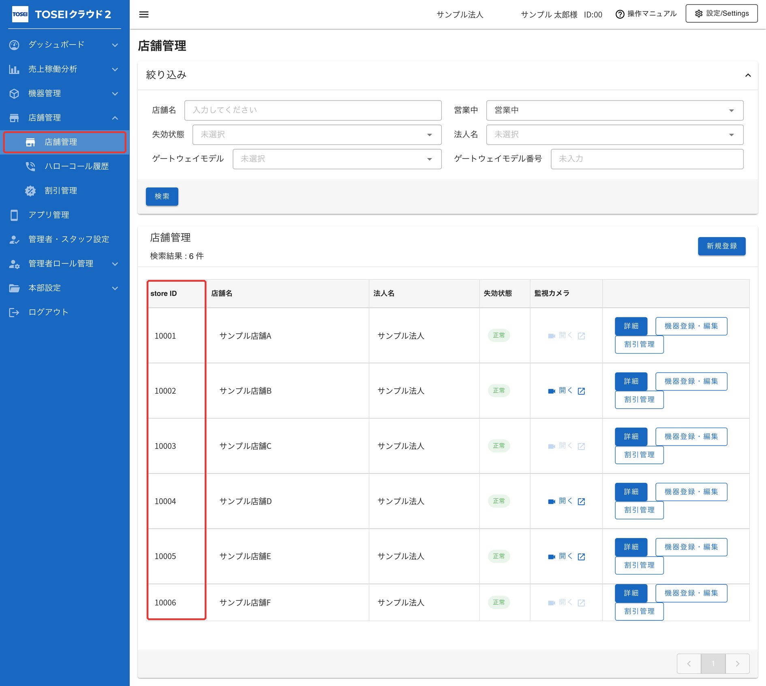Open 設定/Settings button

coord(721,13)
